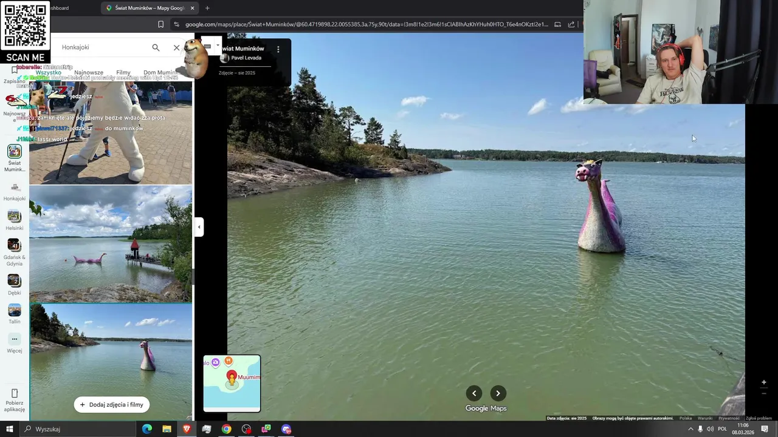Viewport: 778px width, 437px height.
Task: Go to the next photo
Action: [498, 393]
